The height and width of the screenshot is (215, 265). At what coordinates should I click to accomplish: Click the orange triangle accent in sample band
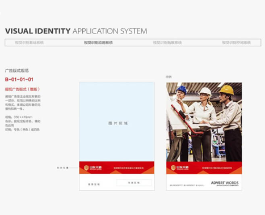click(x=204, y=172)
